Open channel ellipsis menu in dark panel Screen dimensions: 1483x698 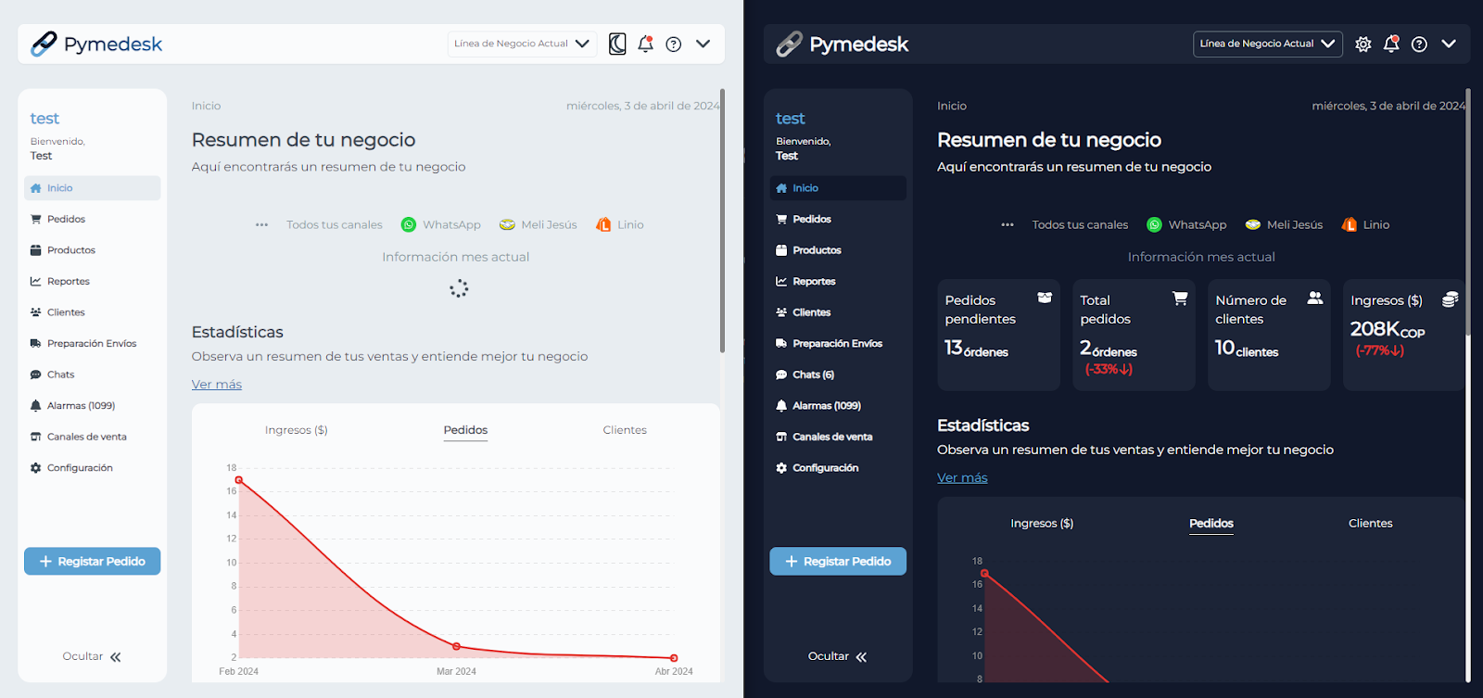(x=1008, y=224)
